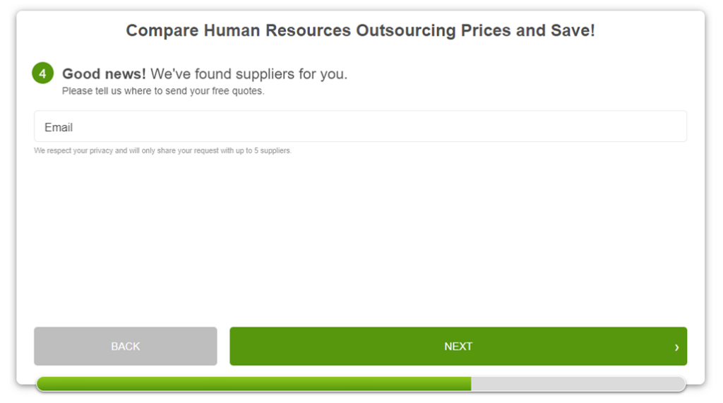Focus the Email input field
The width and height of the screenshot is (723, 403).
(x=360, y=126)
